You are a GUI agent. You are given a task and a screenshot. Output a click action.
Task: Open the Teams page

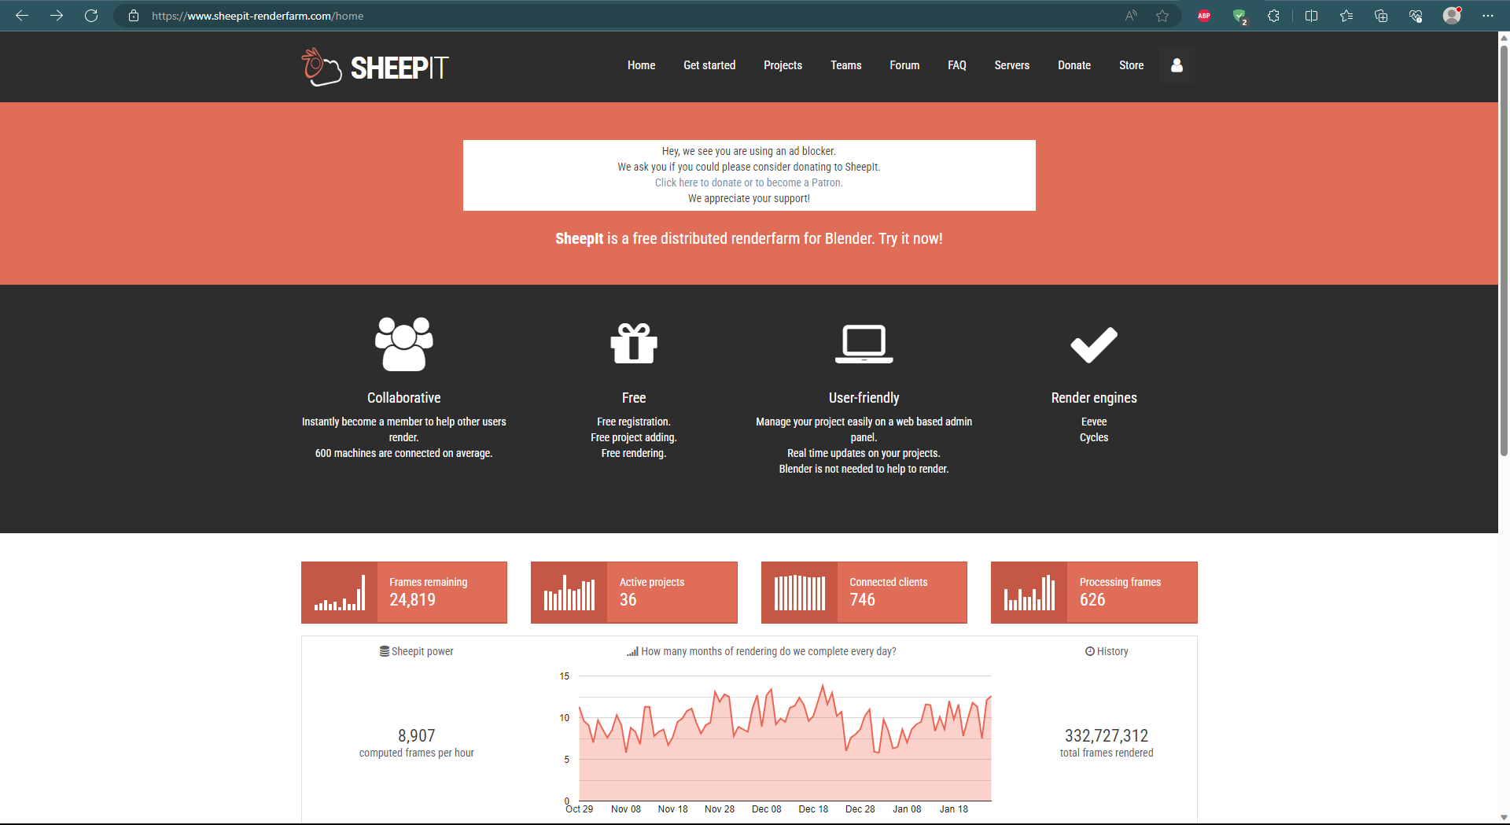845,65
